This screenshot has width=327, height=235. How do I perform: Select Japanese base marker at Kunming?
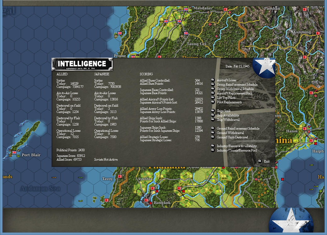tap(318, 33)
